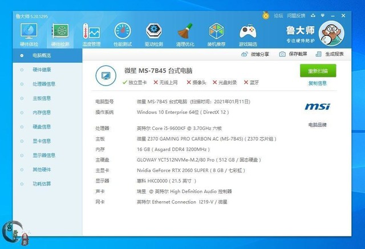The width and height of the screenshot is (365, 249).
Task: Click 清理优化 broom cleanup icon
Action: 185,35
